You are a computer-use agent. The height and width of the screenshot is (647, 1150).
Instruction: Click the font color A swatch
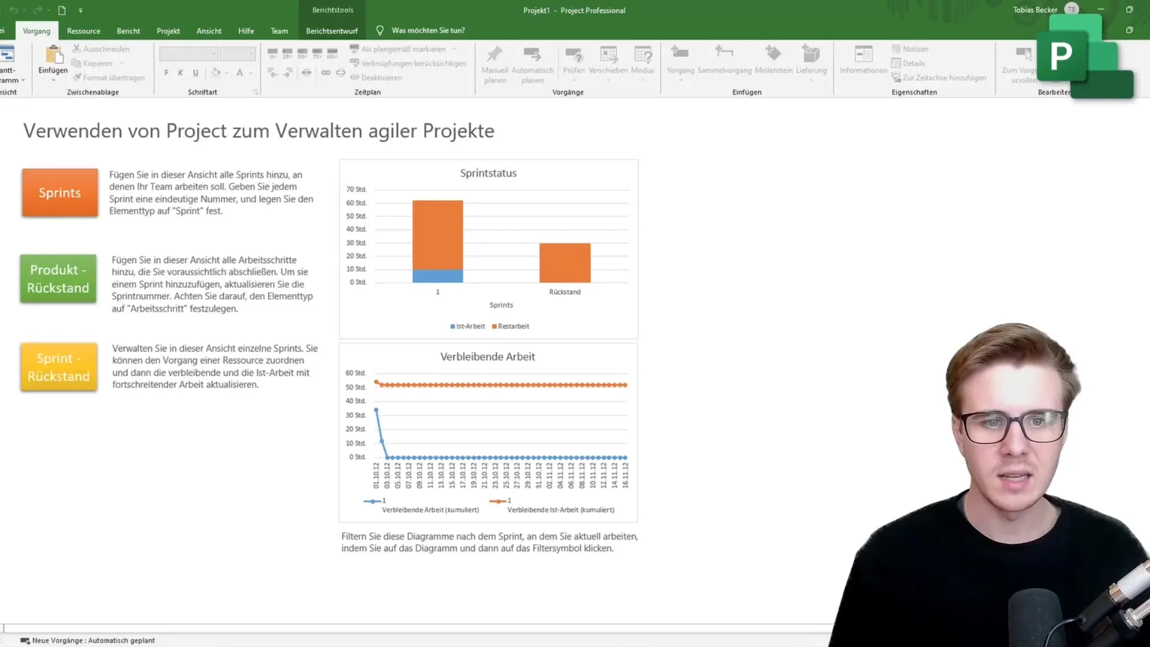point(240,72)
